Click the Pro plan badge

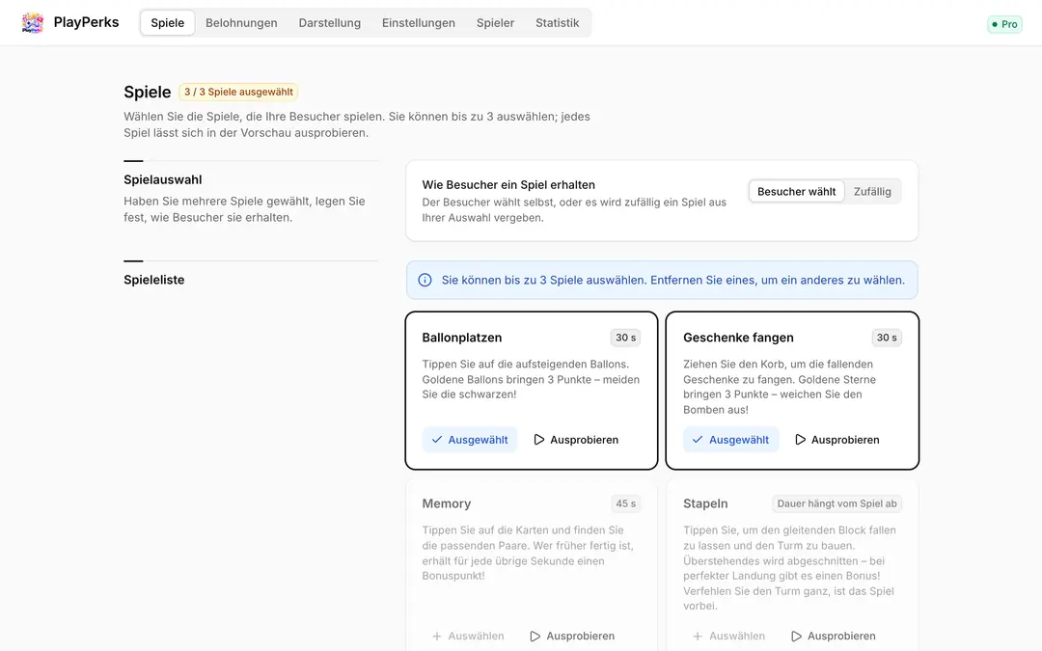(x=1004, y=24)
